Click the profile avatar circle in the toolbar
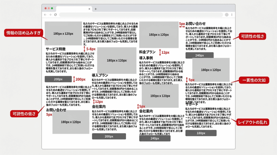Viewport: 277px width, 155px height. pos(227,15)
